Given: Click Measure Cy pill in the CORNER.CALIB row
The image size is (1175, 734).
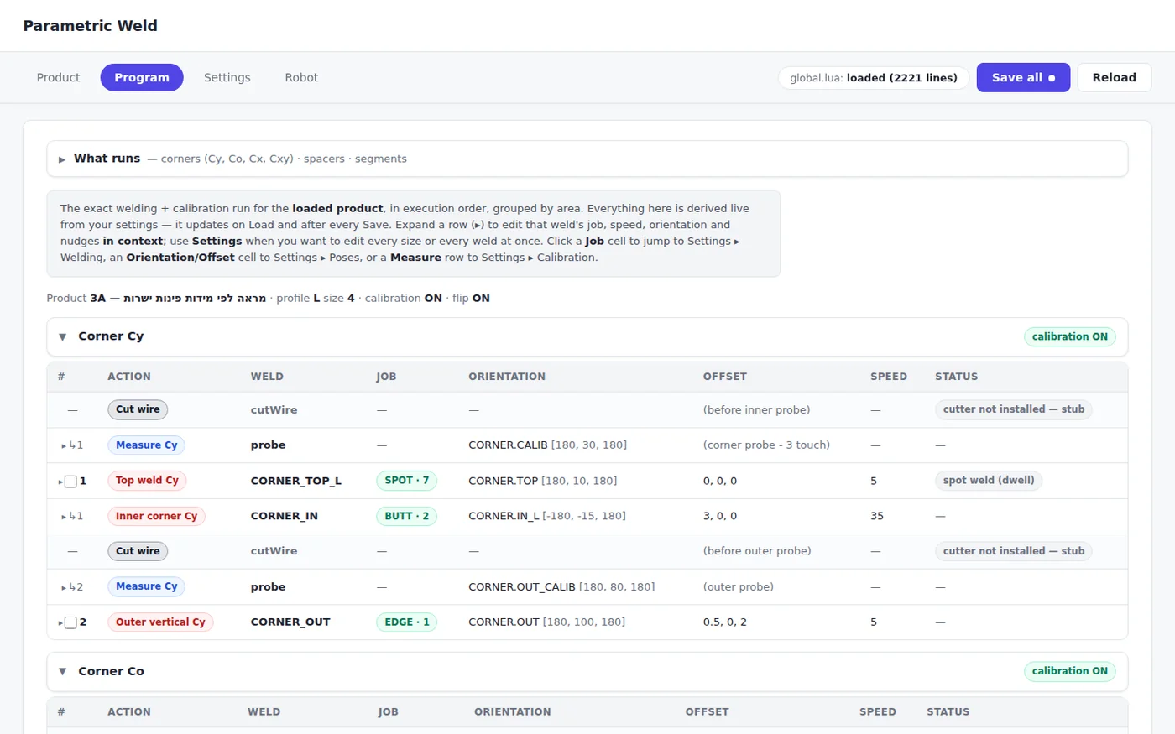Looking at the screenshot, I should 146,445.
